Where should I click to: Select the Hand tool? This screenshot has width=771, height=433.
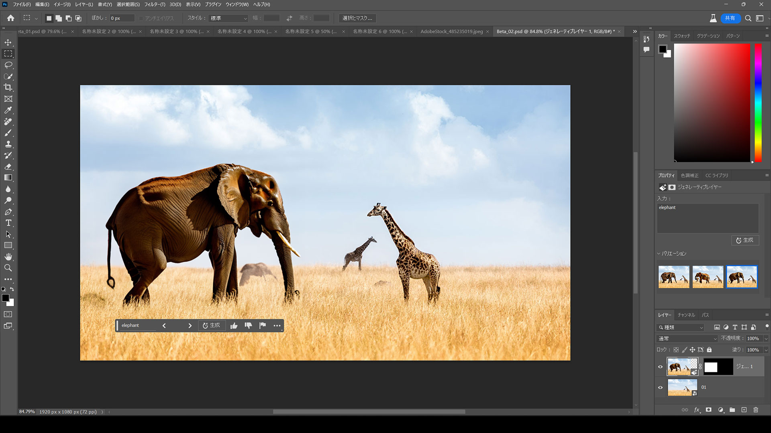coord(8,257)
